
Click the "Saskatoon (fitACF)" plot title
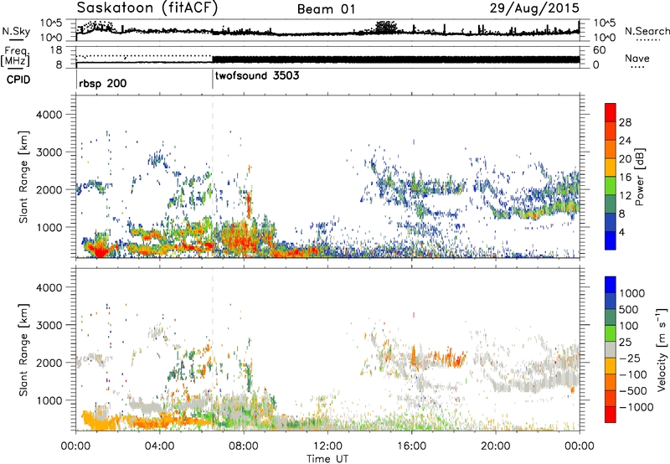(x=147, y=8)
